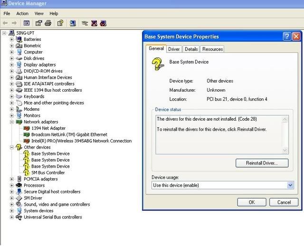This screenshot has height=246, width=304.
Task: Select the 1394 Net Adapter entry
Action: (x=48, y=128)
